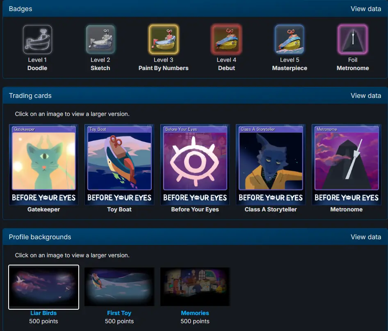The image size is (388, 331).
Task: Click the Level 5 Masterpiece badge icon
Action: point(290,40)
